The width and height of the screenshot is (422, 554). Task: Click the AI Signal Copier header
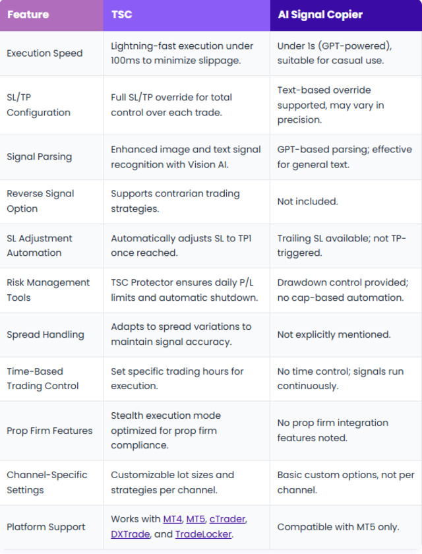(x=320, y=15)
